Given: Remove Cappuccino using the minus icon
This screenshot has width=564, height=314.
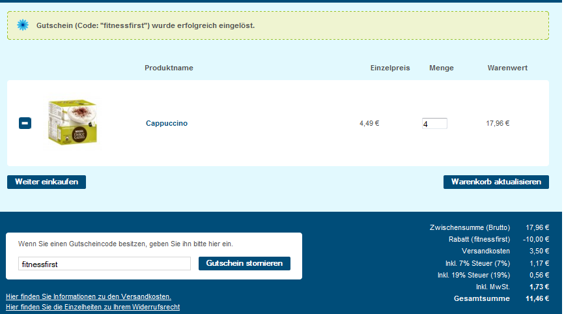Looking at the screenshot, I should coord(25,122).
